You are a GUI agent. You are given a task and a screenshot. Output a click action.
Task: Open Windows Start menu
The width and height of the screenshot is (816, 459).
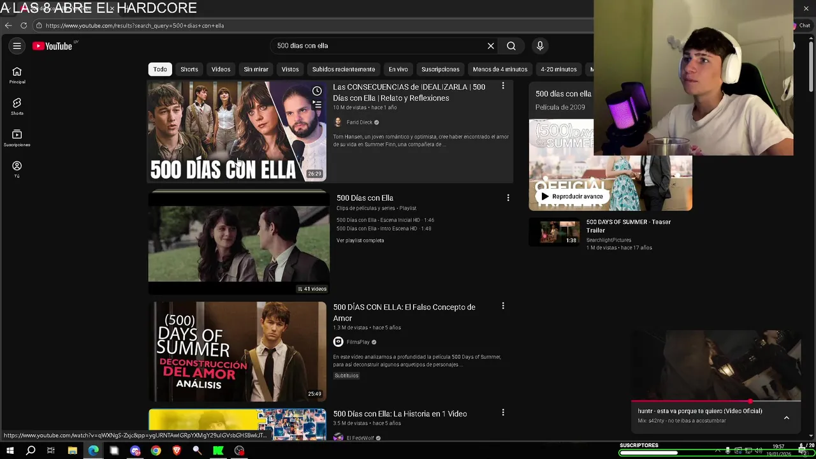tap(10, 451)
